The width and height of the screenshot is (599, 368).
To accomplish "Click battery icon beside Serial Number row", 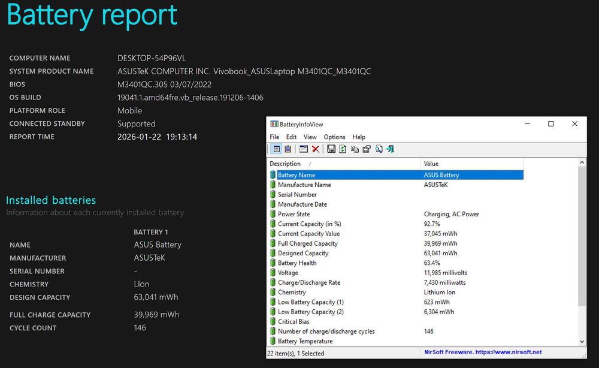I will (273, 195).
